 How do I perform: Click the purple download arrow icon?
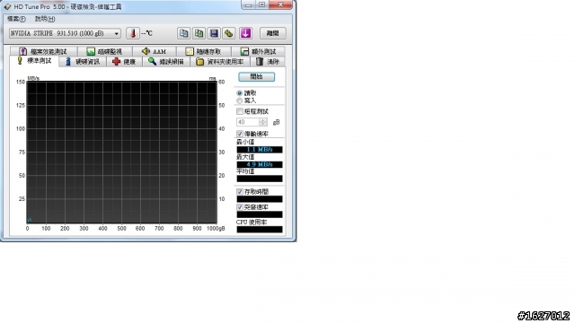245,33
